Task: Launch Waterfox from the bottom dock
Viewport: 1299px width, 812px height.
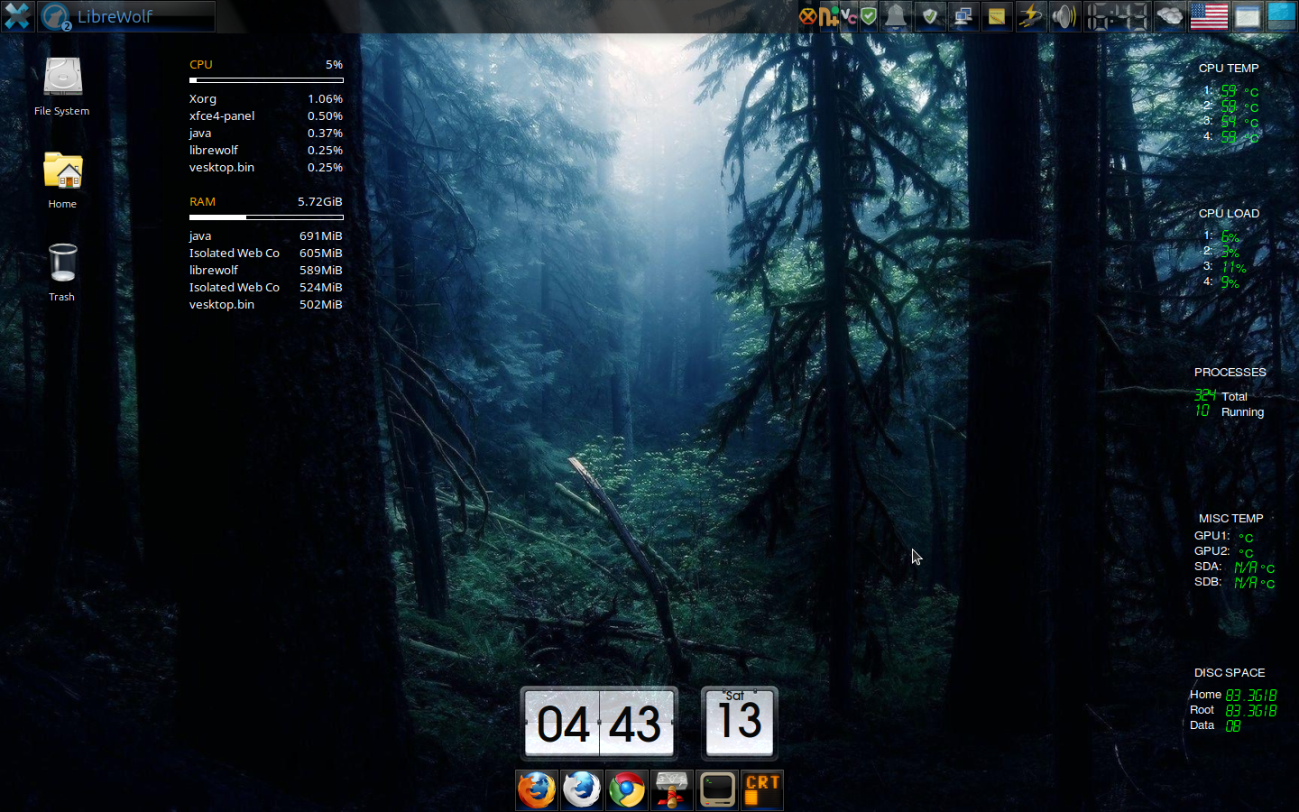Action: click(582, 790)
